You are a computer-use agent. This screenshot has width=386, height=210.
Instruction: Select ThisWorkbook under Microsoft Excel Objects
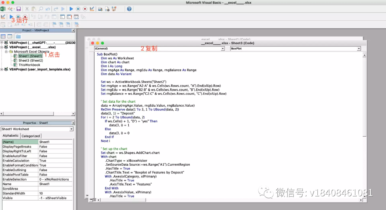(x=29, y=65)
